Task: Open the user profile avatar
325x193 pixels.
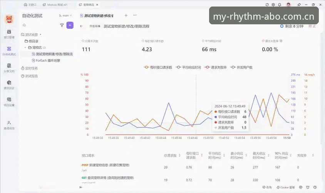Action: tap(288, 5)
